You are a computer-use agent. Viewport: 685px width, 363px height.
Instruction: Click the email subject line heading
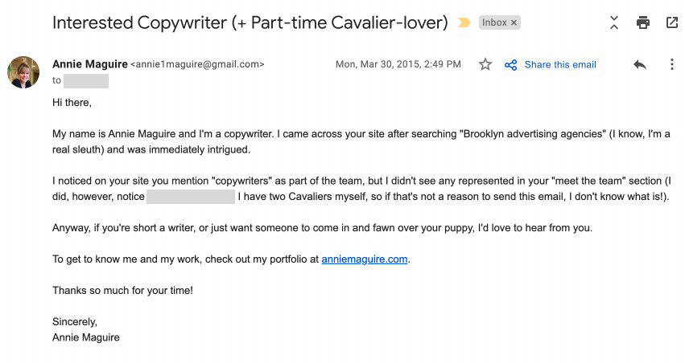[x=250, y=22]
